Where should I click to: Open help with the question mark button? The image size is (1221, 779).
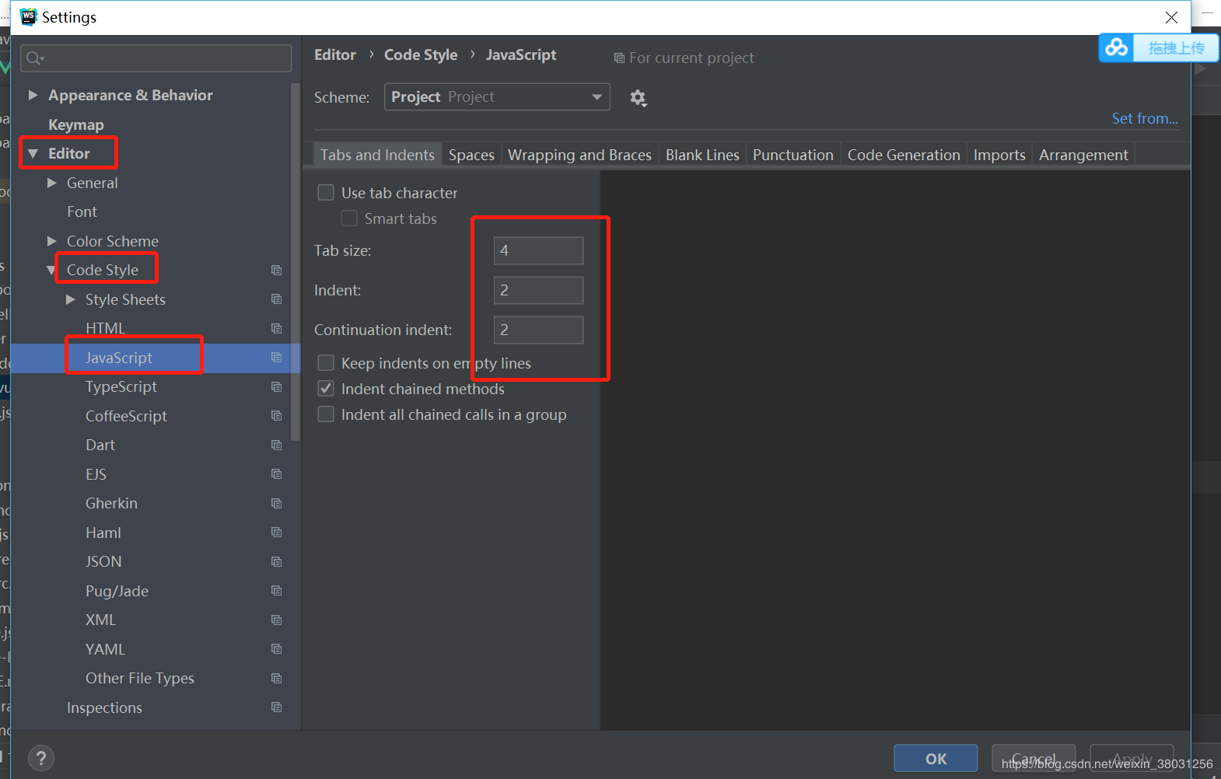(x=41, y=758)
